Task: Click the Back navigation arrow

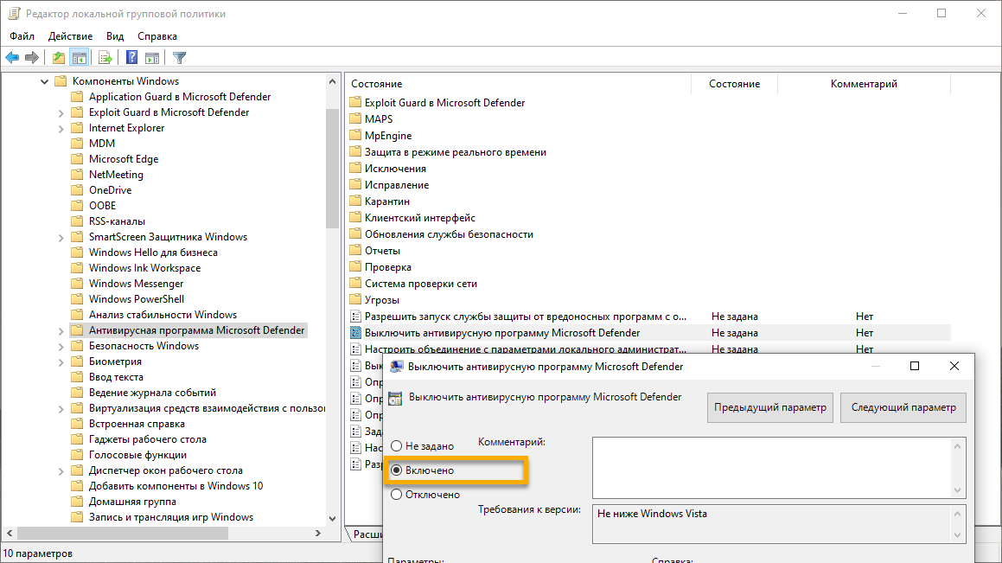Action: click(x=12, y=57)
